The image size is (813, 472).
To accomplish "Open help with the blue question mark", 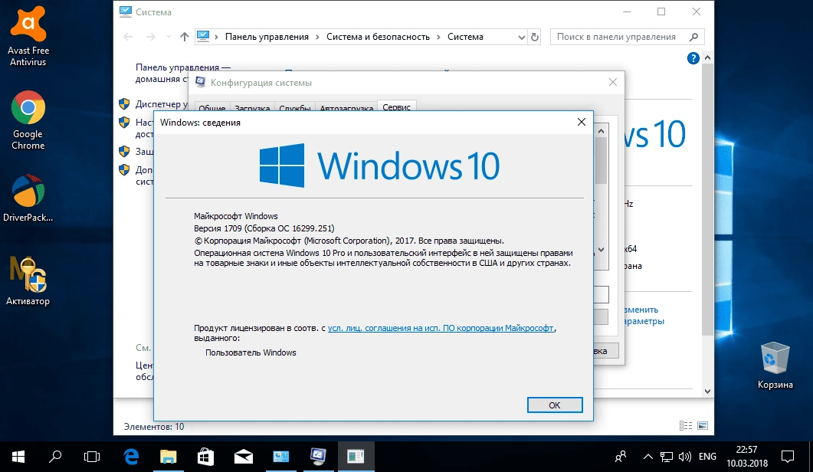I will tap(693, 58).
